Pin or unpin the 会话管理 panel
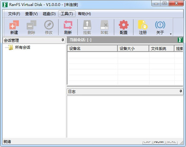This screenshot has height=147, width=186. [x=63, y=40]
